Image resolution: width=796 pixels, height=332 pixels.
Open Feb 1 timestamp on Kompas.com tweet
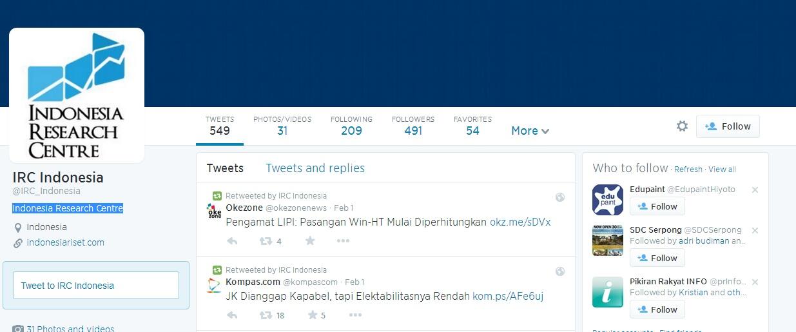point(354,282)
